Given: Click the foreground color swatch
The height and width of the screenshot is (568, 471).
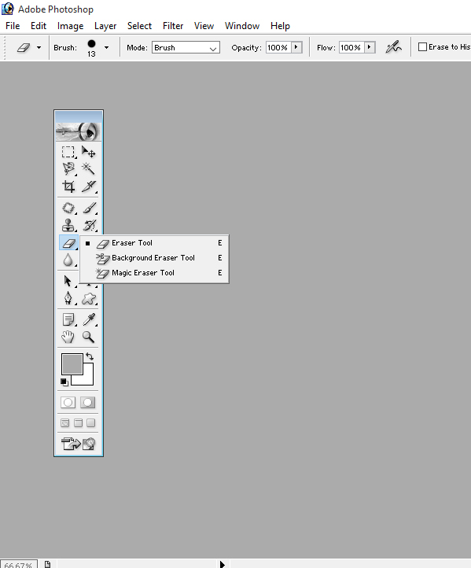Looking at the screenshot, I should click(72, 364).
